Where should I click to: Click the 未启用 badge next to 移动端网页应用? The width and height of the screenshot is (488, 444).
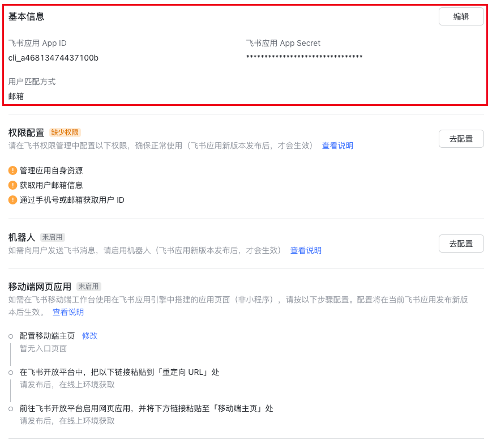tap(89, 287)
